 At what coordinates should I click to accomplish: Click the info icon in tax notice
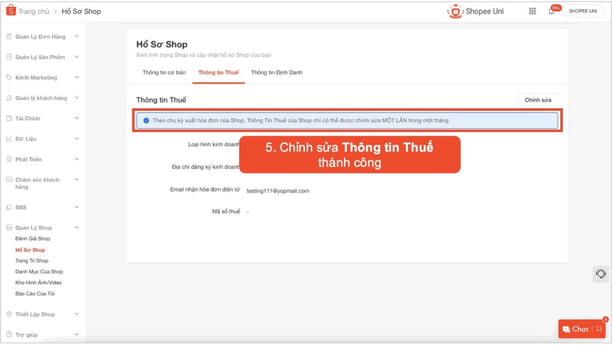[146, 120]
